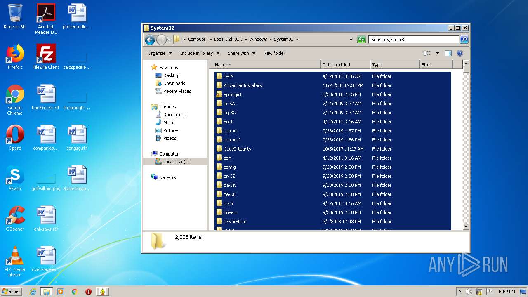
Task: Select Recent Places in navigation pane
Action: click(x=177, y=91)
